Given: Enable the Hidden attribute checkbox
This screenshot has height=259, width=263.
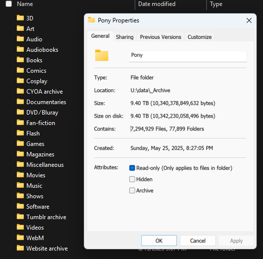Looking at the screenshot, I should point(132,179).
